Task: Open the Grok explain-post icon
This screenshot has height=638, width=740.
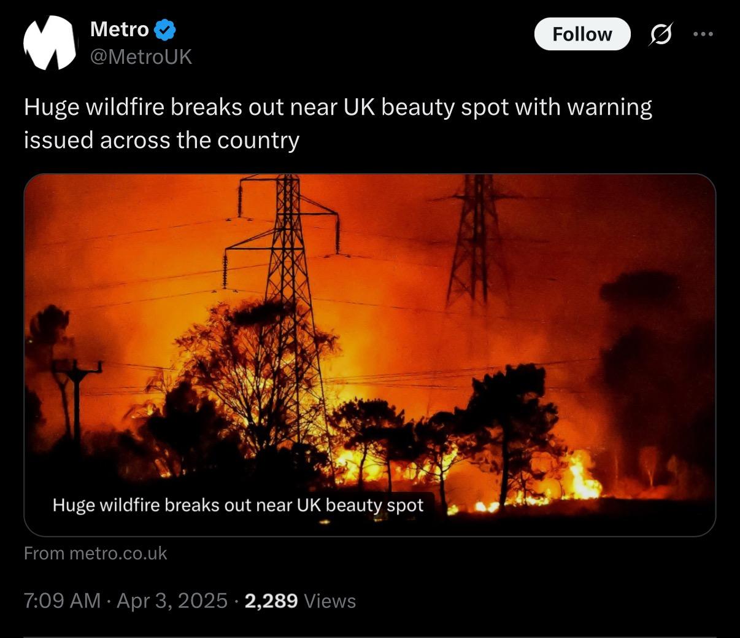Action: pos(660,34)
